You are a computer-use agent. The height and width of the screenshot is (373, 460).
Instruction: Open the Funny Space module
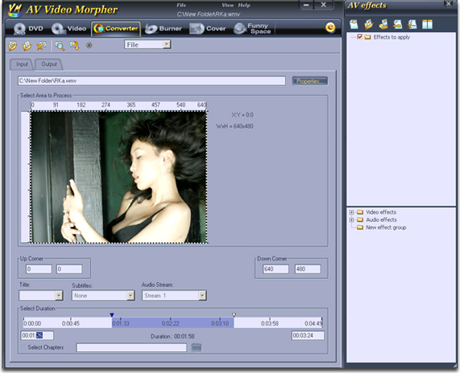(253, 29)
